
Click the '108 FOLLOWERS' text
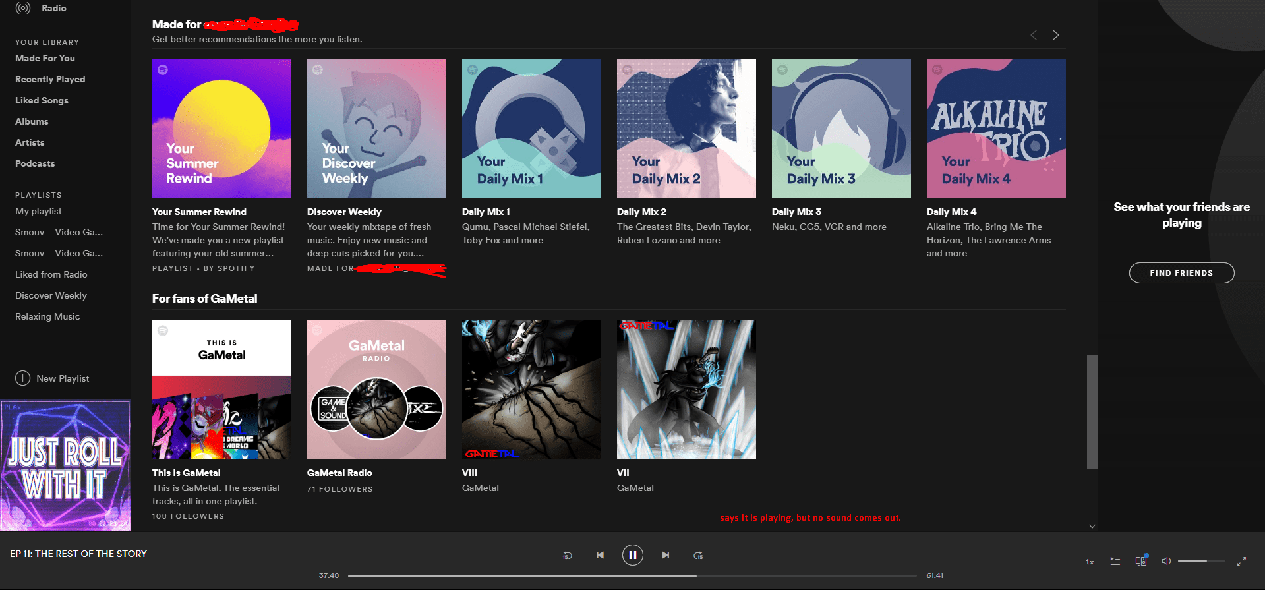click(188, 516)
